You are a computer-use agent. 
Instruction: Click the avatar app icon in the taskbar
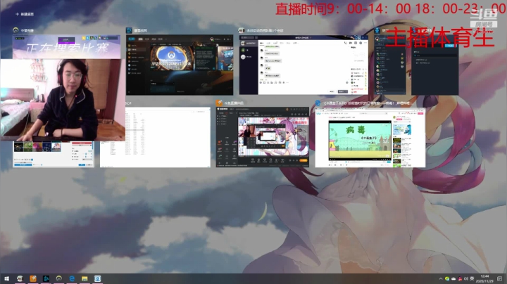(x=20, y=278)
